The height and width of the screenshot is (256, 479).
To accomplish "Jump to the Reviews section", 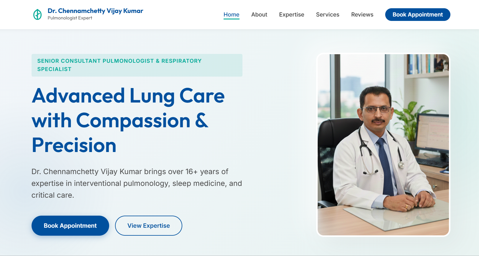I will [362, 14].
